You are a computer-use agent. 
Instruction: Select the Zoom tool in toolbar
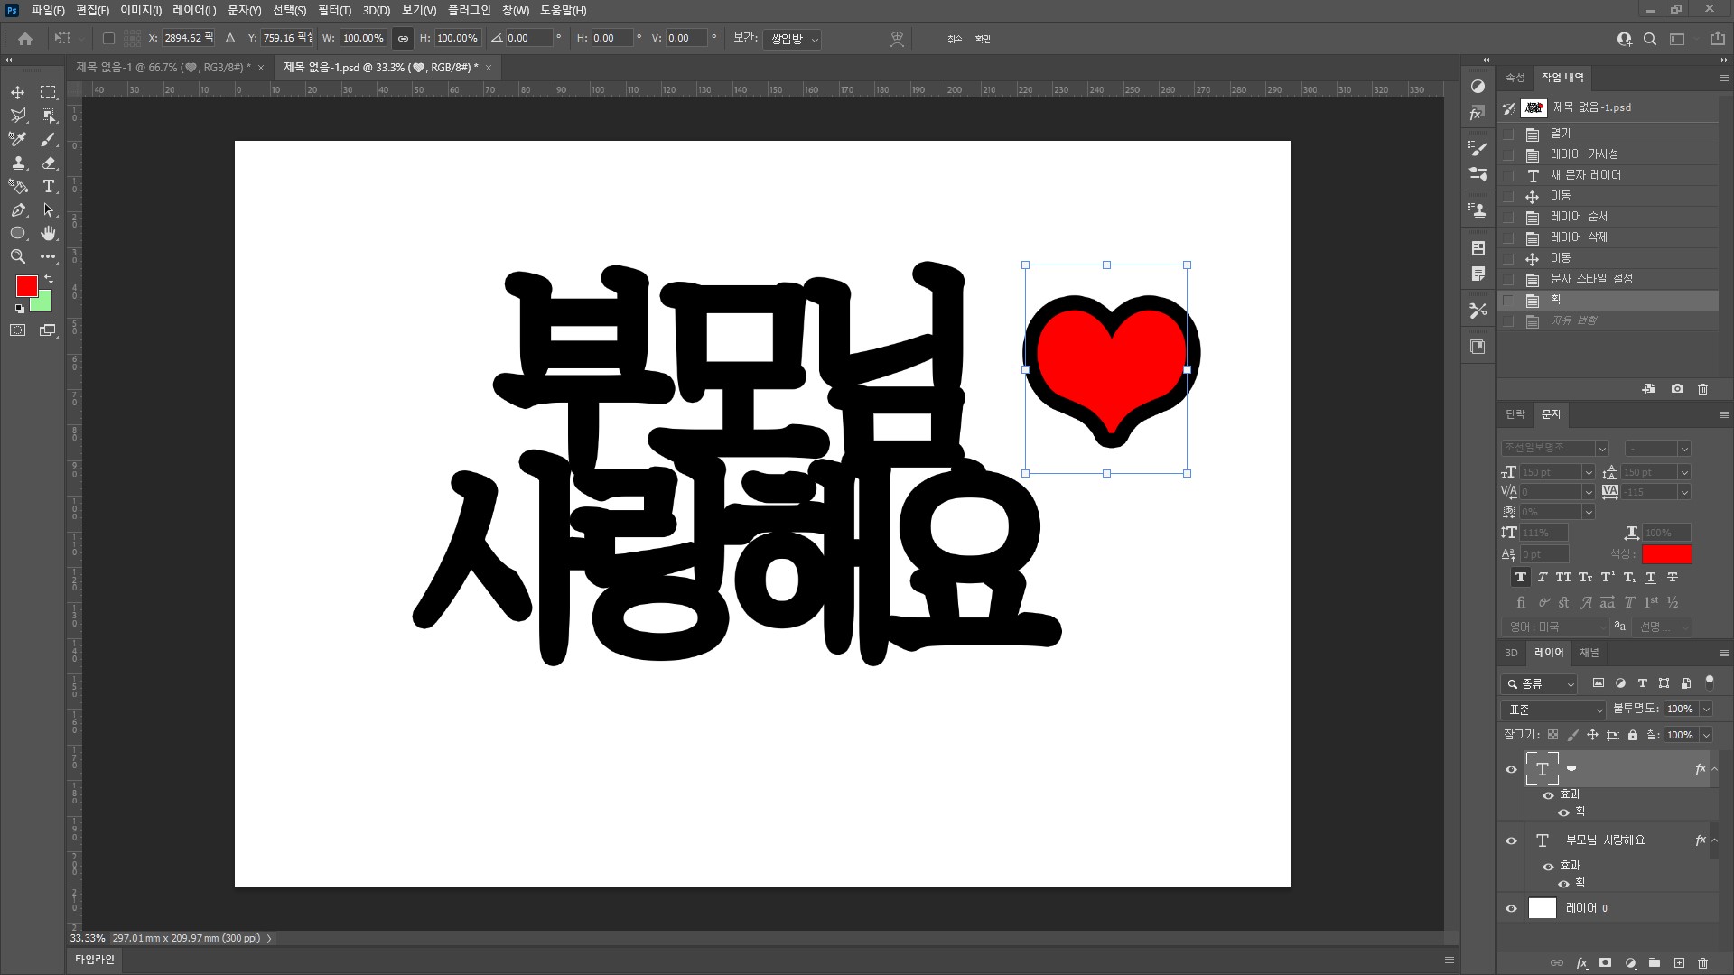pyautogui.click(x=17, y=256)
